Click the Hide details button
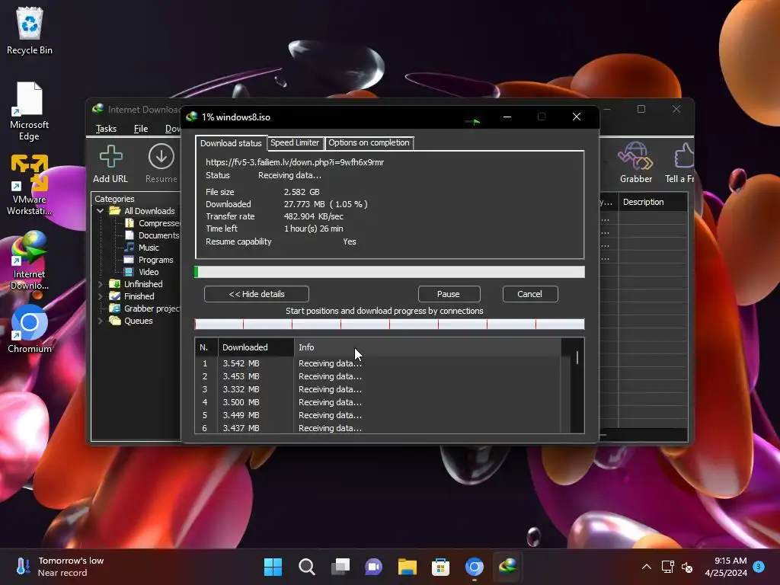The height and width of the screenshot is (585, 780). [x=257, y=294]
